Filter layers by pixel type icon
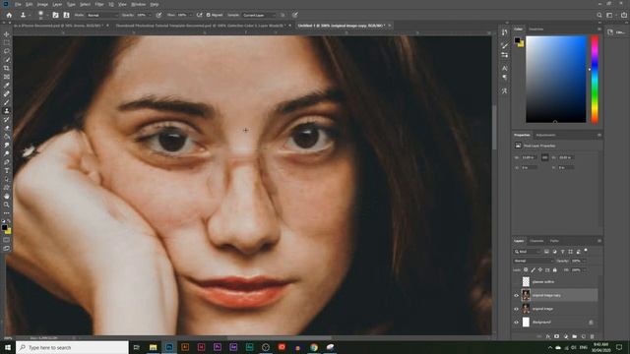The height and width of the screenshot is (354, 630). coord(546,252)
